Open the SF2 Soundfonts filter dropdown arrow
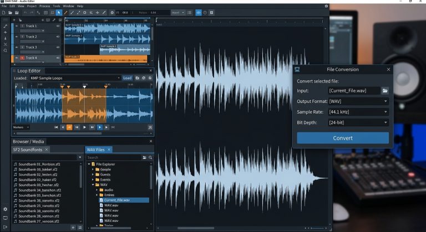The width and height of the screenshot is (426, 232). coord(80,157)
